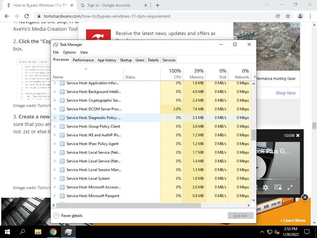The width and height of the screenshot is (317, 238).
Task: Click the Task Manager vertical scrollbar thumb
Action: pos(254,135)
